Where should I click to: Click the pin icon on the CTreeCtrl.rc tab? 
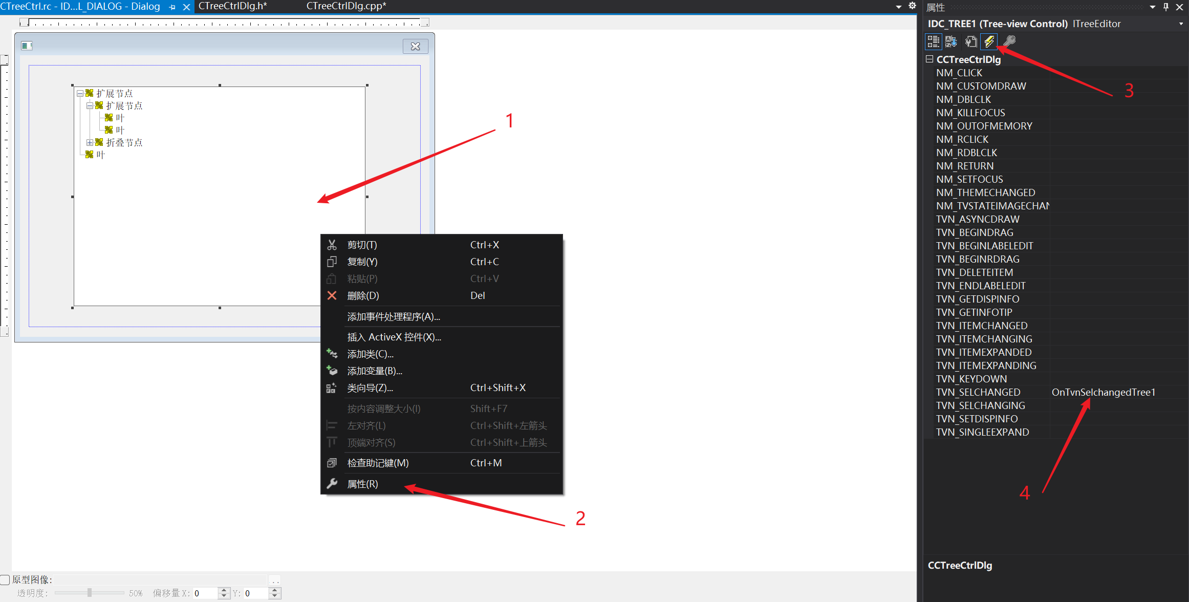click(x=172, y=7)
